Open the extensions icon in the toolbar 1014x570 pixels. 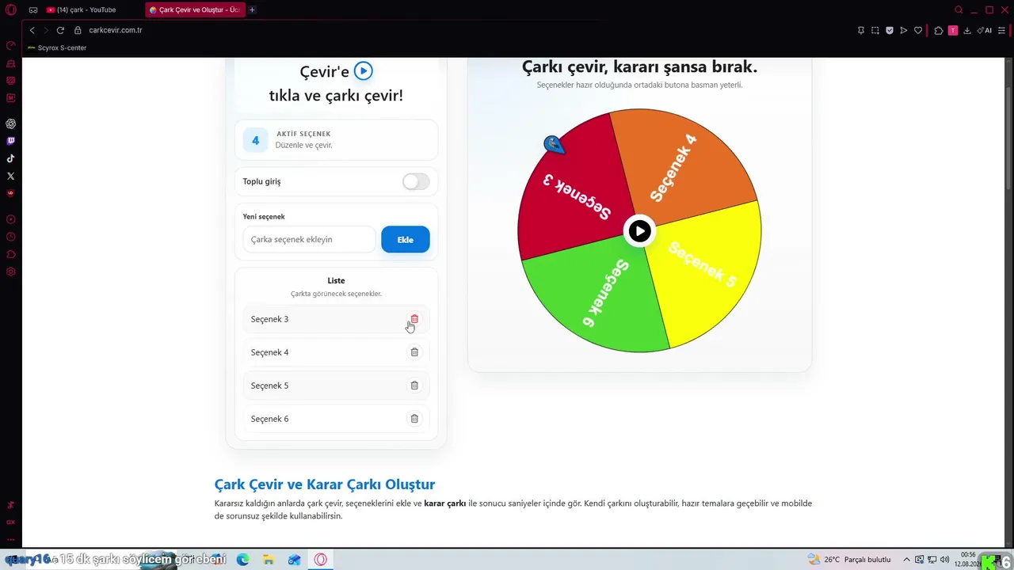939,30
